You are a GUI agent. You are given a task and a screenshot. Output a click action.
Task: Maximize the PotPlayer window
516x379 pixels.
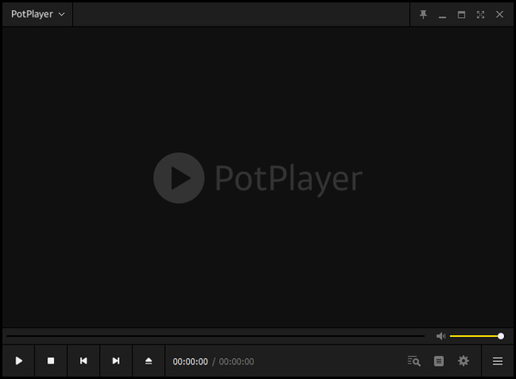point(461,15)
